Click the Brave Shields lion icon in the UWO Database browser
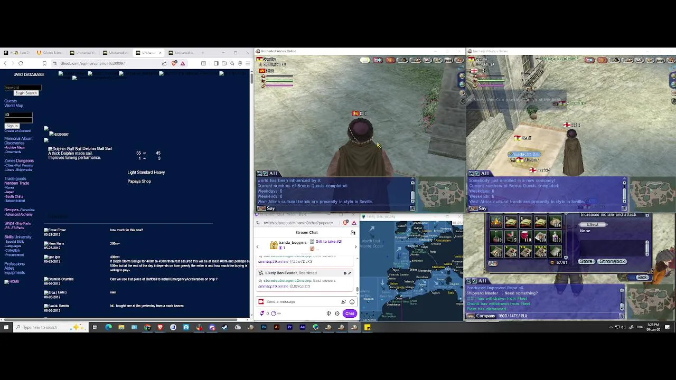 point(174,63)
